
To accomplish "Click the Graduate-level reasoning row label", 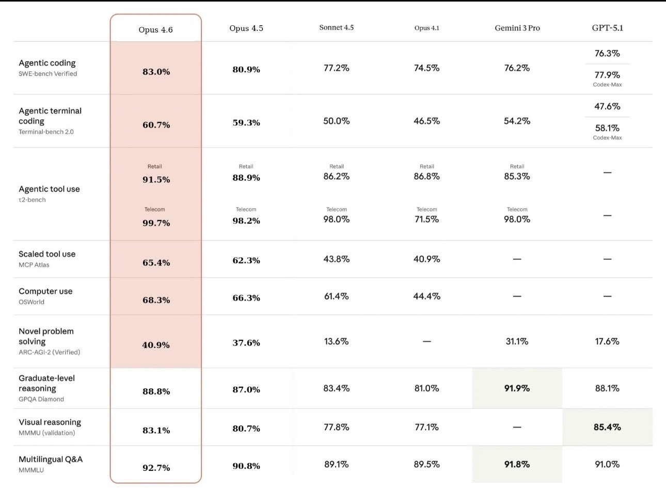I will [x=46, y=383].
